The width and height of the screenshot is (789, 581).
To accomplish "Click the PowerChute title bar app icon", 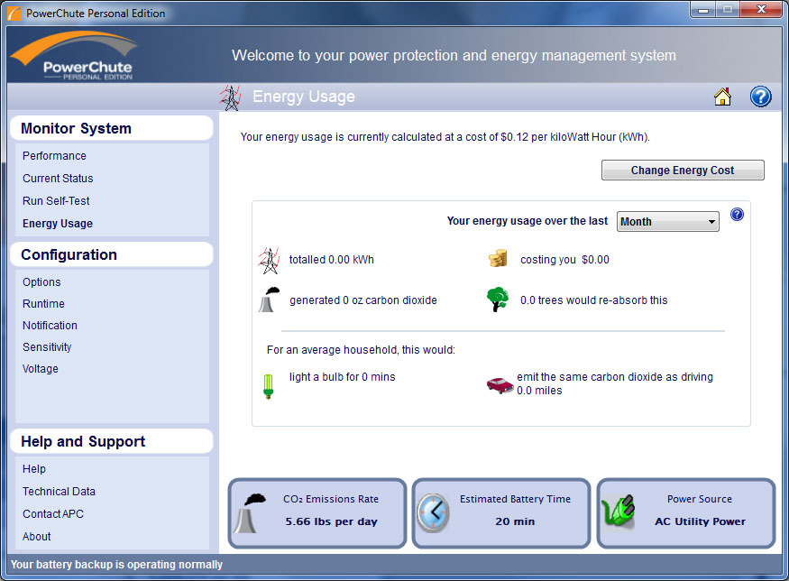I will point(14,14).
